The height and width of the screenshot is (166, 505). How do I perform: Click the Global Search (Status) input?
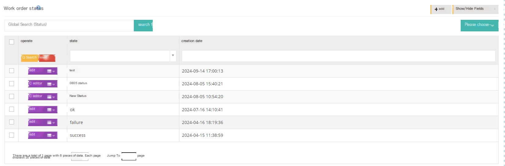point(69,25)
